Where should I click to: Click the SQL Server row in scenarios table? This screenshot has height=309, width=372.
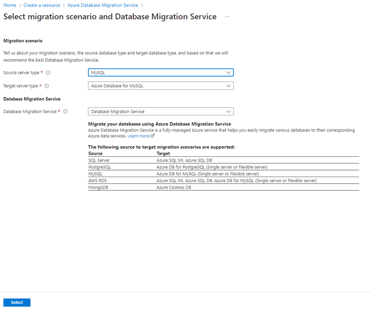(x=223, y=160)
